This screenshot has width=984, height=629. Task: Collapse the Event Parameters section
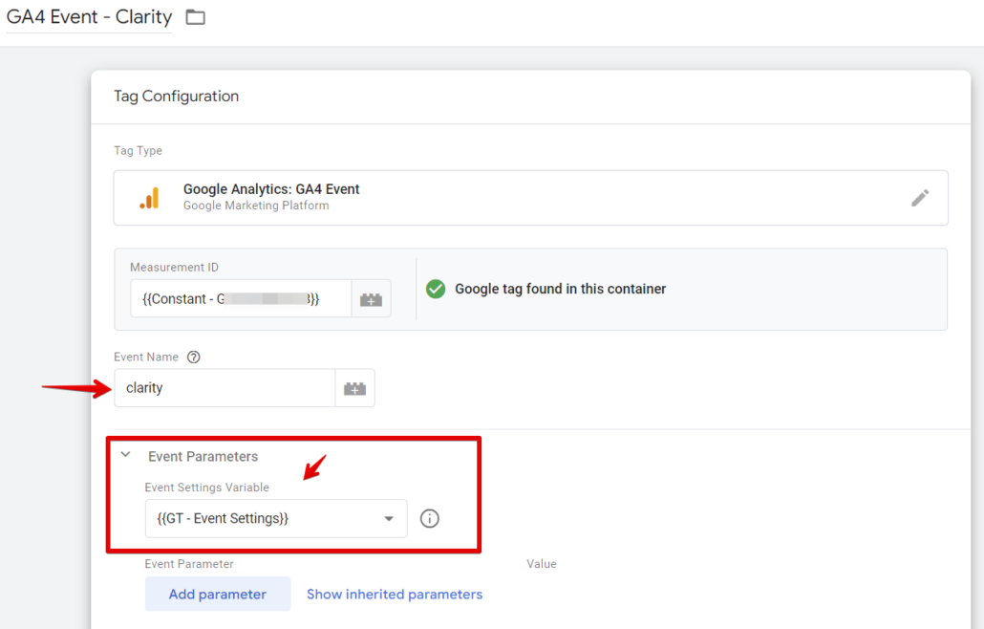tap(125, 454)
